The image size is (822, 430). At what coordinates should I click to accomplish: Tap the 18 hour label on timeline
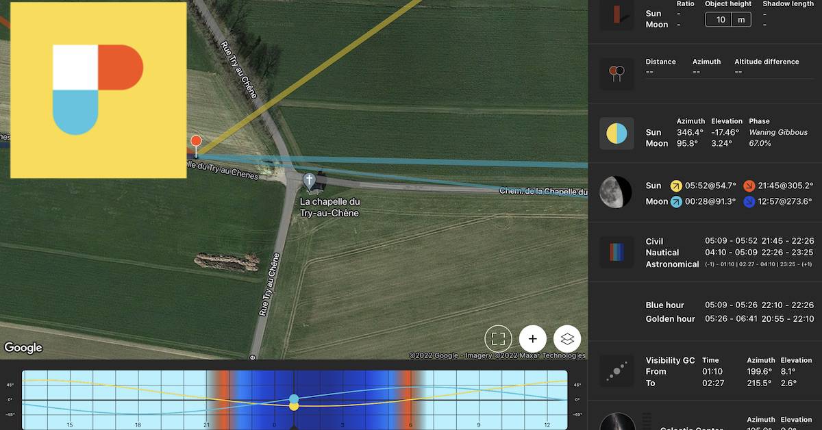pos(138,425)
